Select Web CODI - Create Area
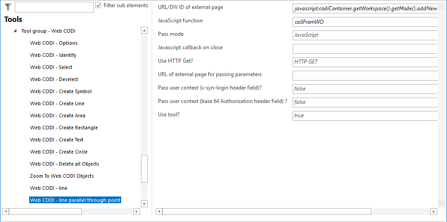The height and width of the screenshot is (222, 447). (57, 115)
